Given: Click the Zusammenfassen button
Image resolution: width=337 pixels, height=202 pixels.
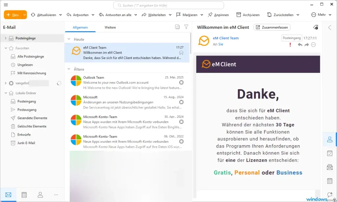Looking at the screenshot, I should (x=272, y=27).
